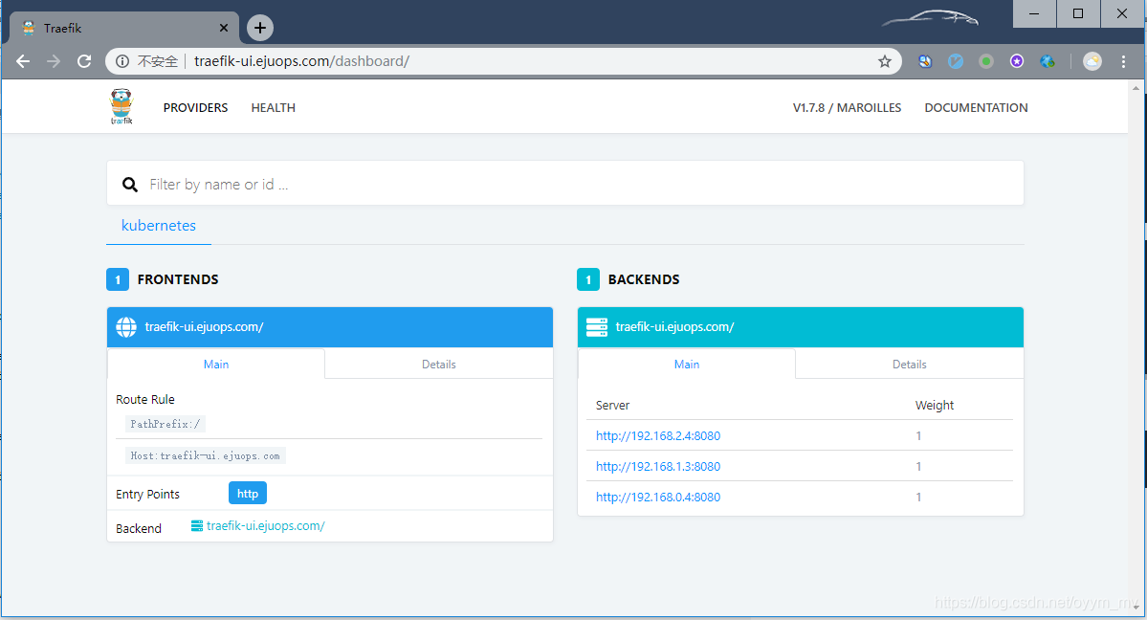
Task: Click the frontend card header traefik-ui.ejuops.com/
Action: click(330, 327)
